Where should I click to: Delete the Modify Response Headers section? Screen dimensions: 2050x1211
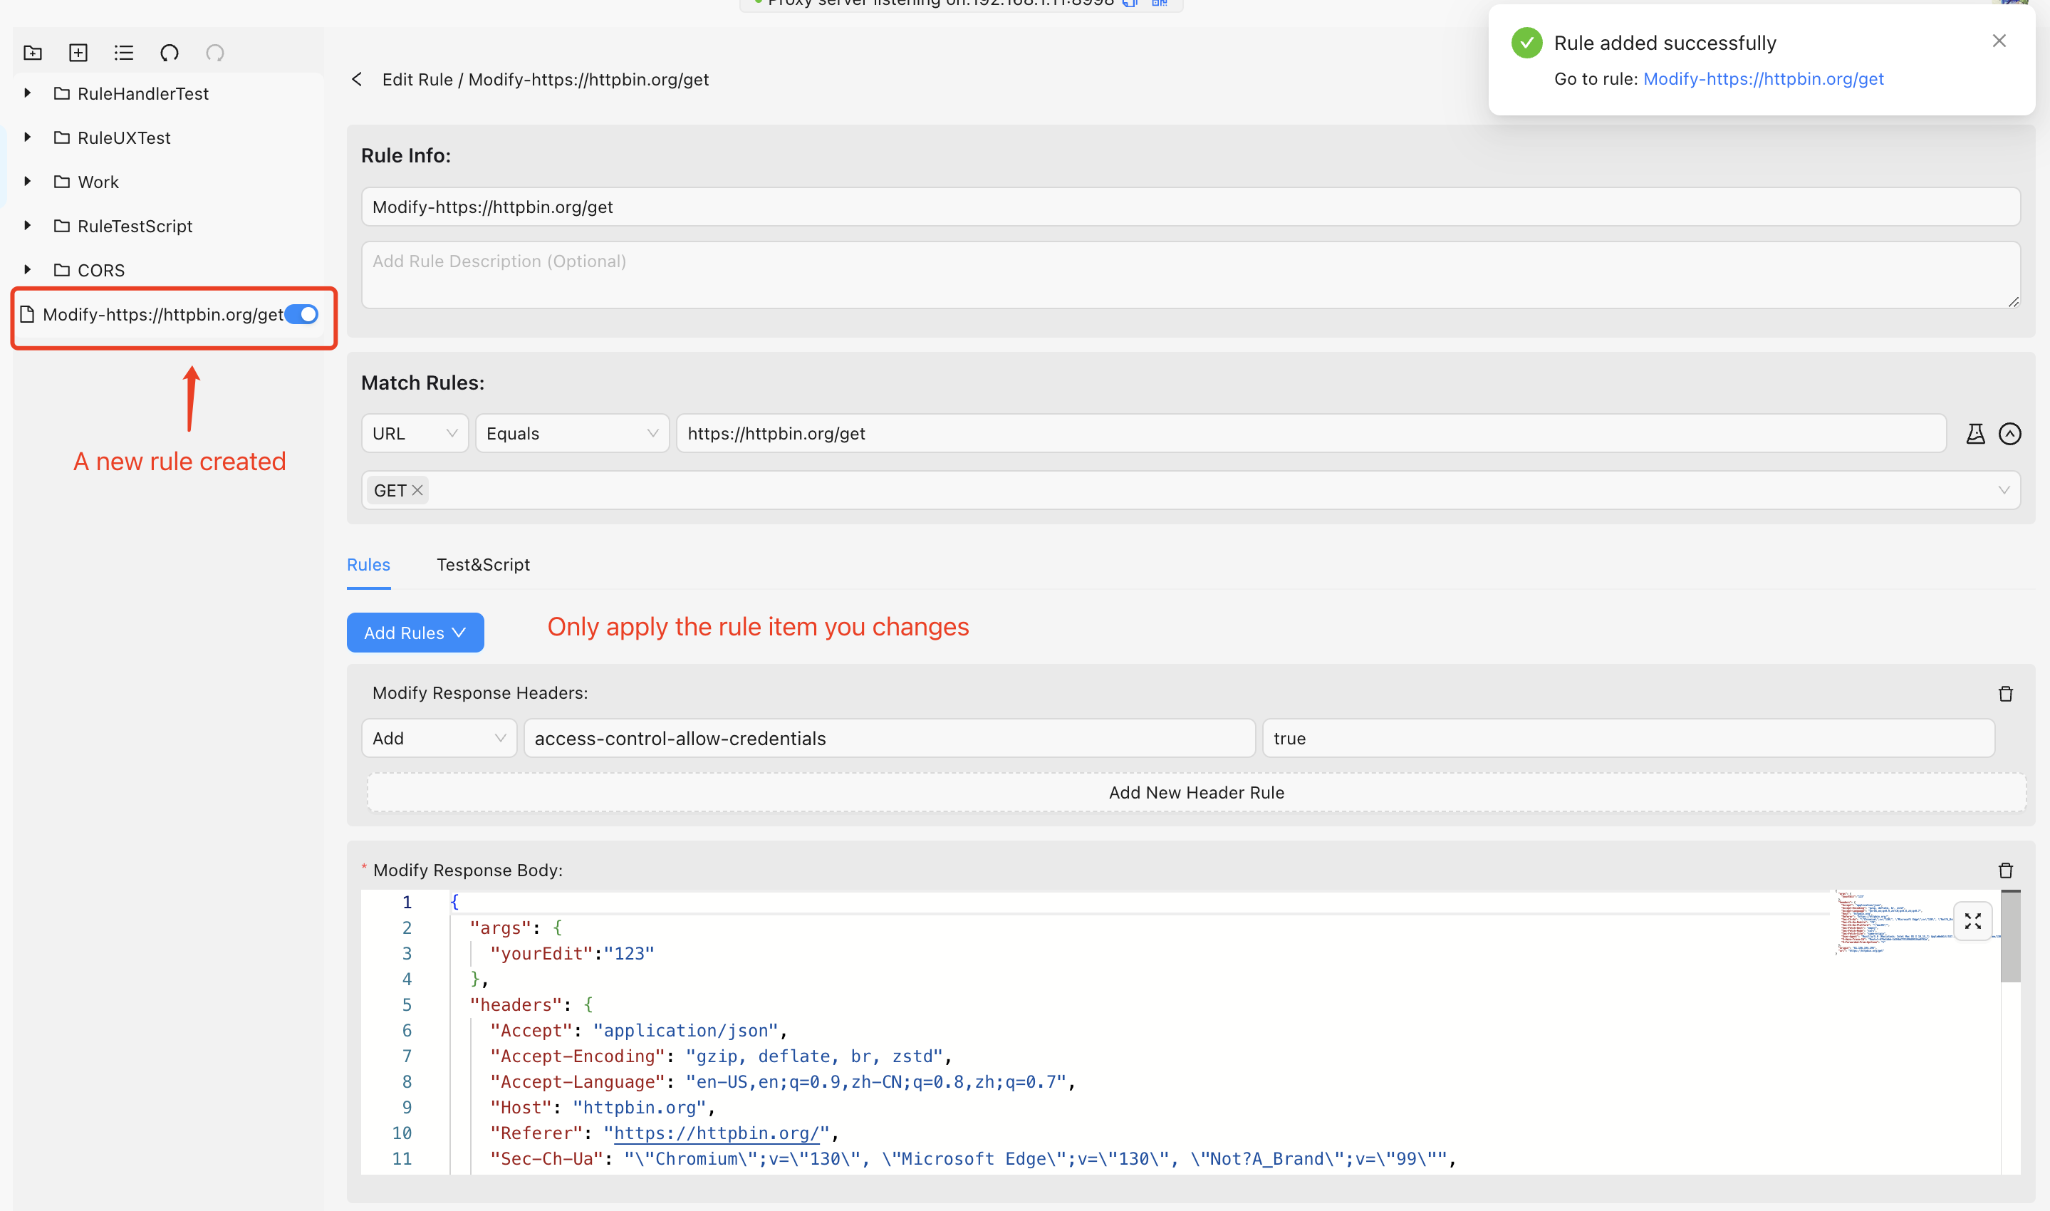pos(2005,694)
